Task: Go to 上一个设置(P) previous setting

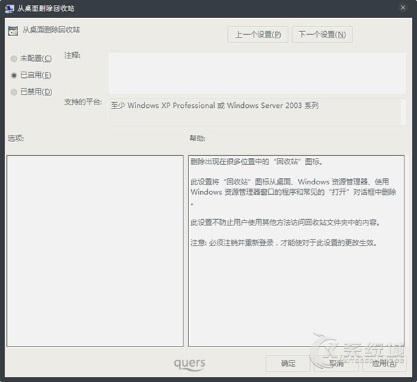Action: point(258,35)
